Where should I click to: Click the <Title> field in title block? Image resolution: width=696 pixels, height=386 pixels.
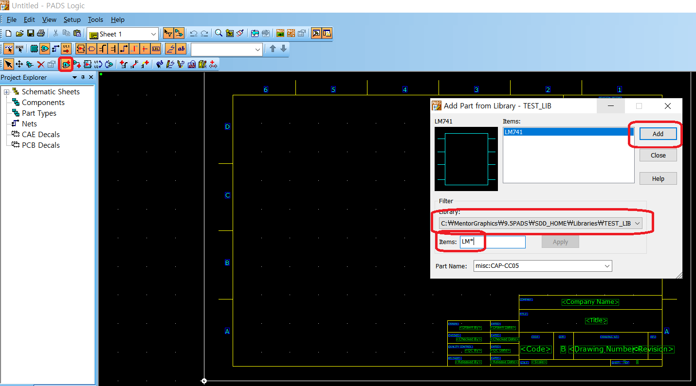596,320
